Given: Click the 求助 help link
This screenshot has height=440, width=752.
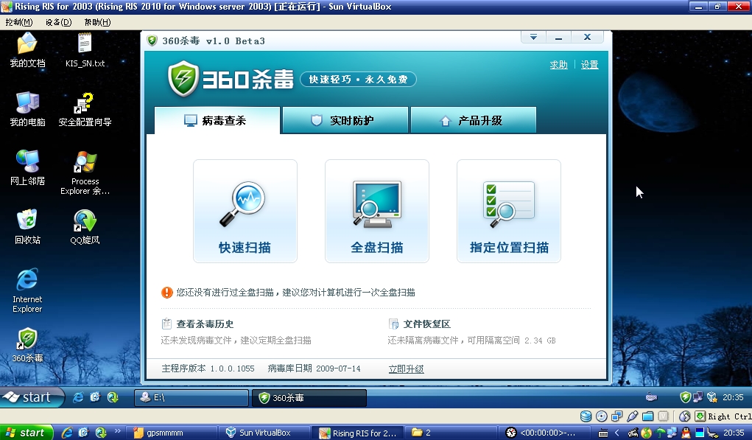Looking at the screenshot, I should (x=559, y=65).
